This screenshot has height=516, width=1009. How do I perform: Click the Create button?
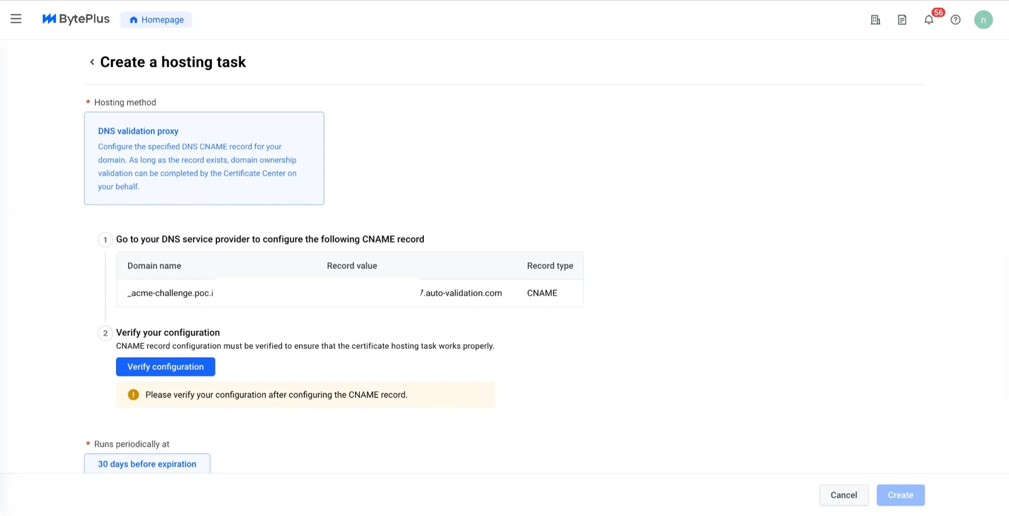pos(901,495)
